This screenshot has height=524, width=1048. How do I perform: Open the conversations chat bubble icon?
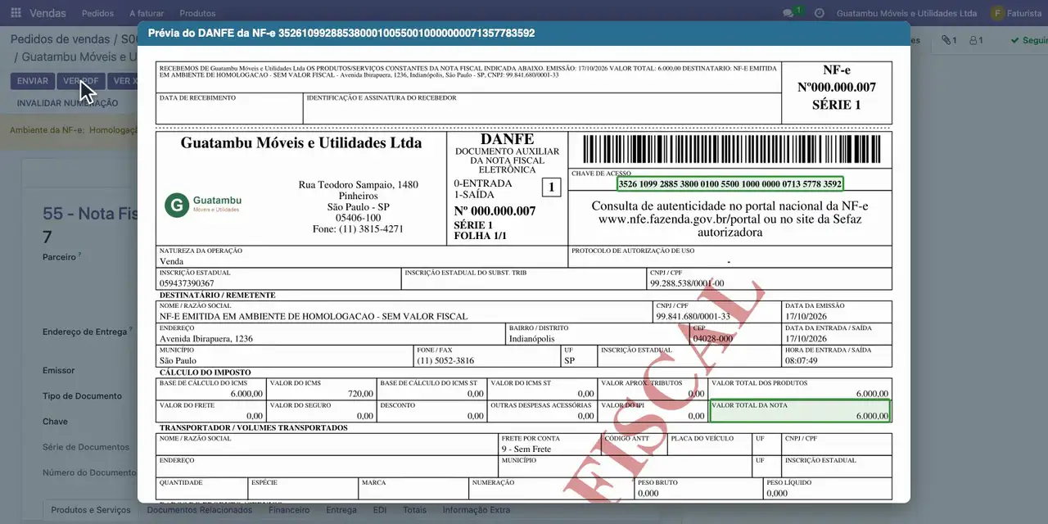(x=788, y=13)
